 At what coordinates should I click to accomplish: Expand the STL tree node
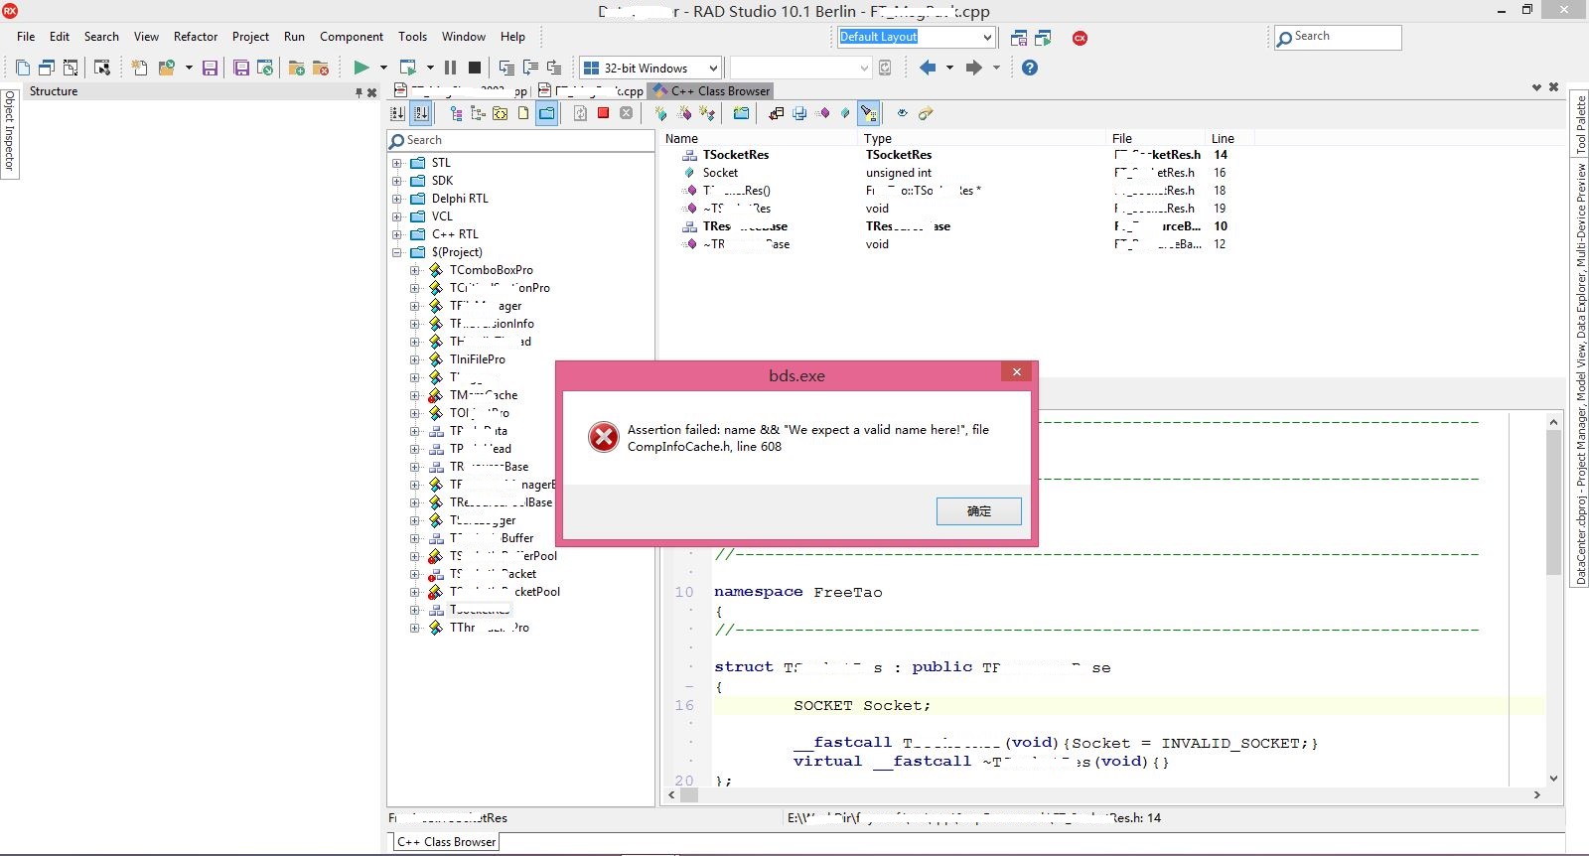397,163
